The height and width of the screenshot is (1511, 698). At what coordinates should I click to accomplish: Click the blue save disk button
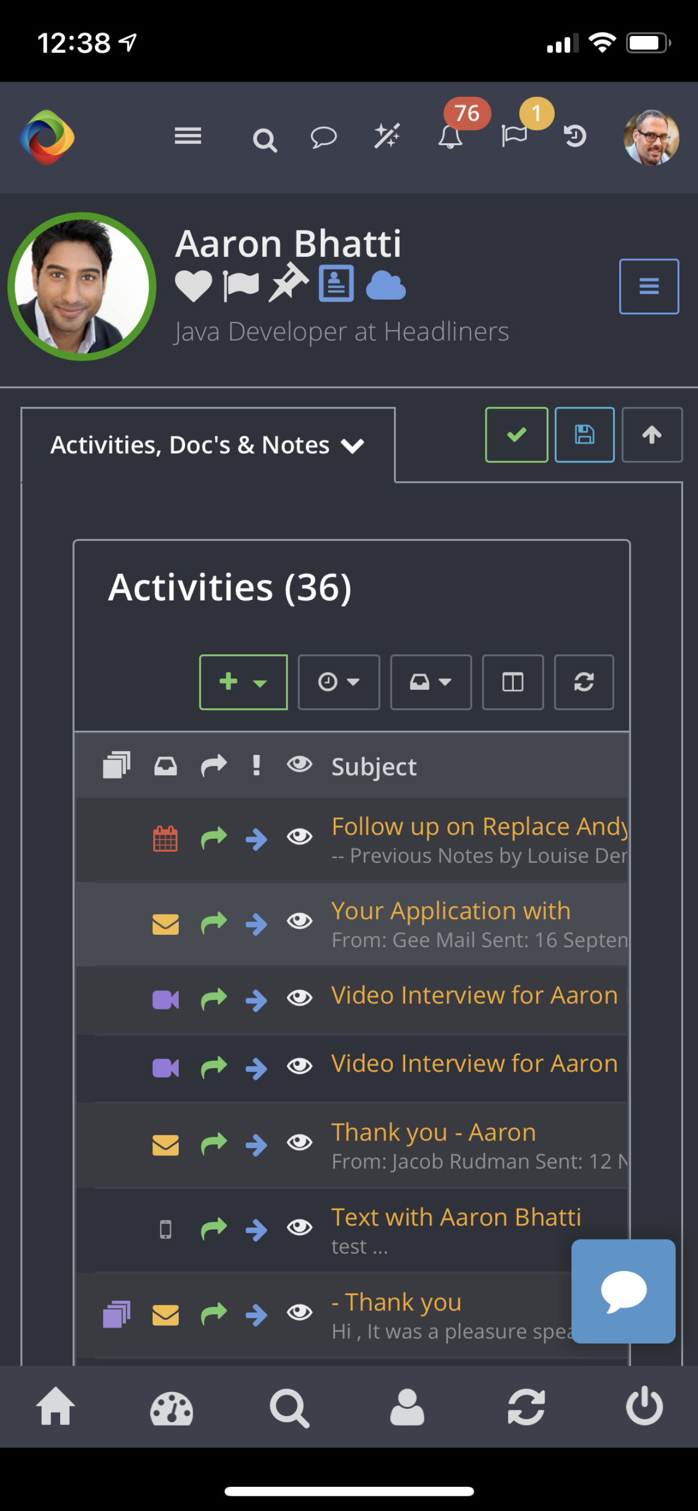[x=584, y=435]
